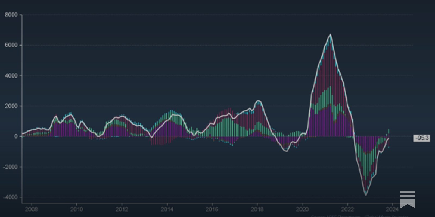Viewport: 435px width, 217px height.
Task: Click the 6000 y-axis label
Action: 11,45
